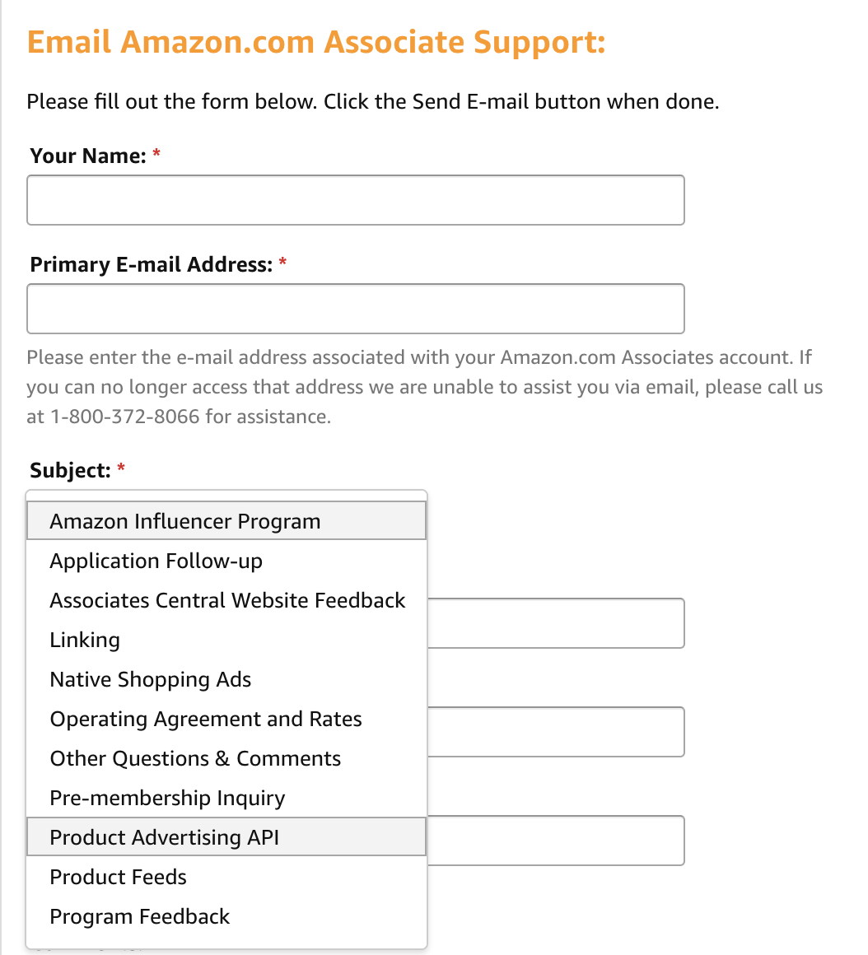868x955 pixels.
Task: Pick Associates Central Website Feedback option
Action: tap(227, 601)
